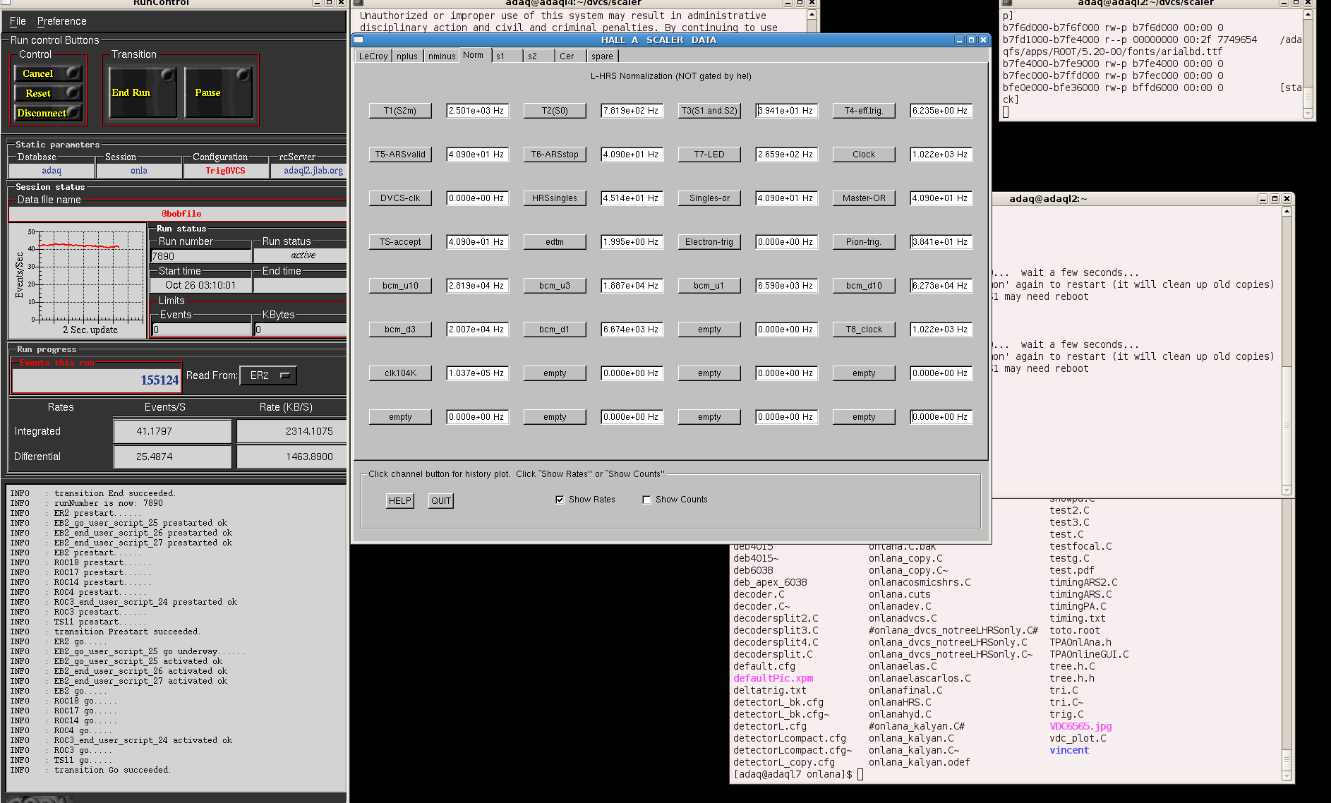Click the T5-ARSvalid channel button
The image size is (1331, 803).
click(400, 155)
